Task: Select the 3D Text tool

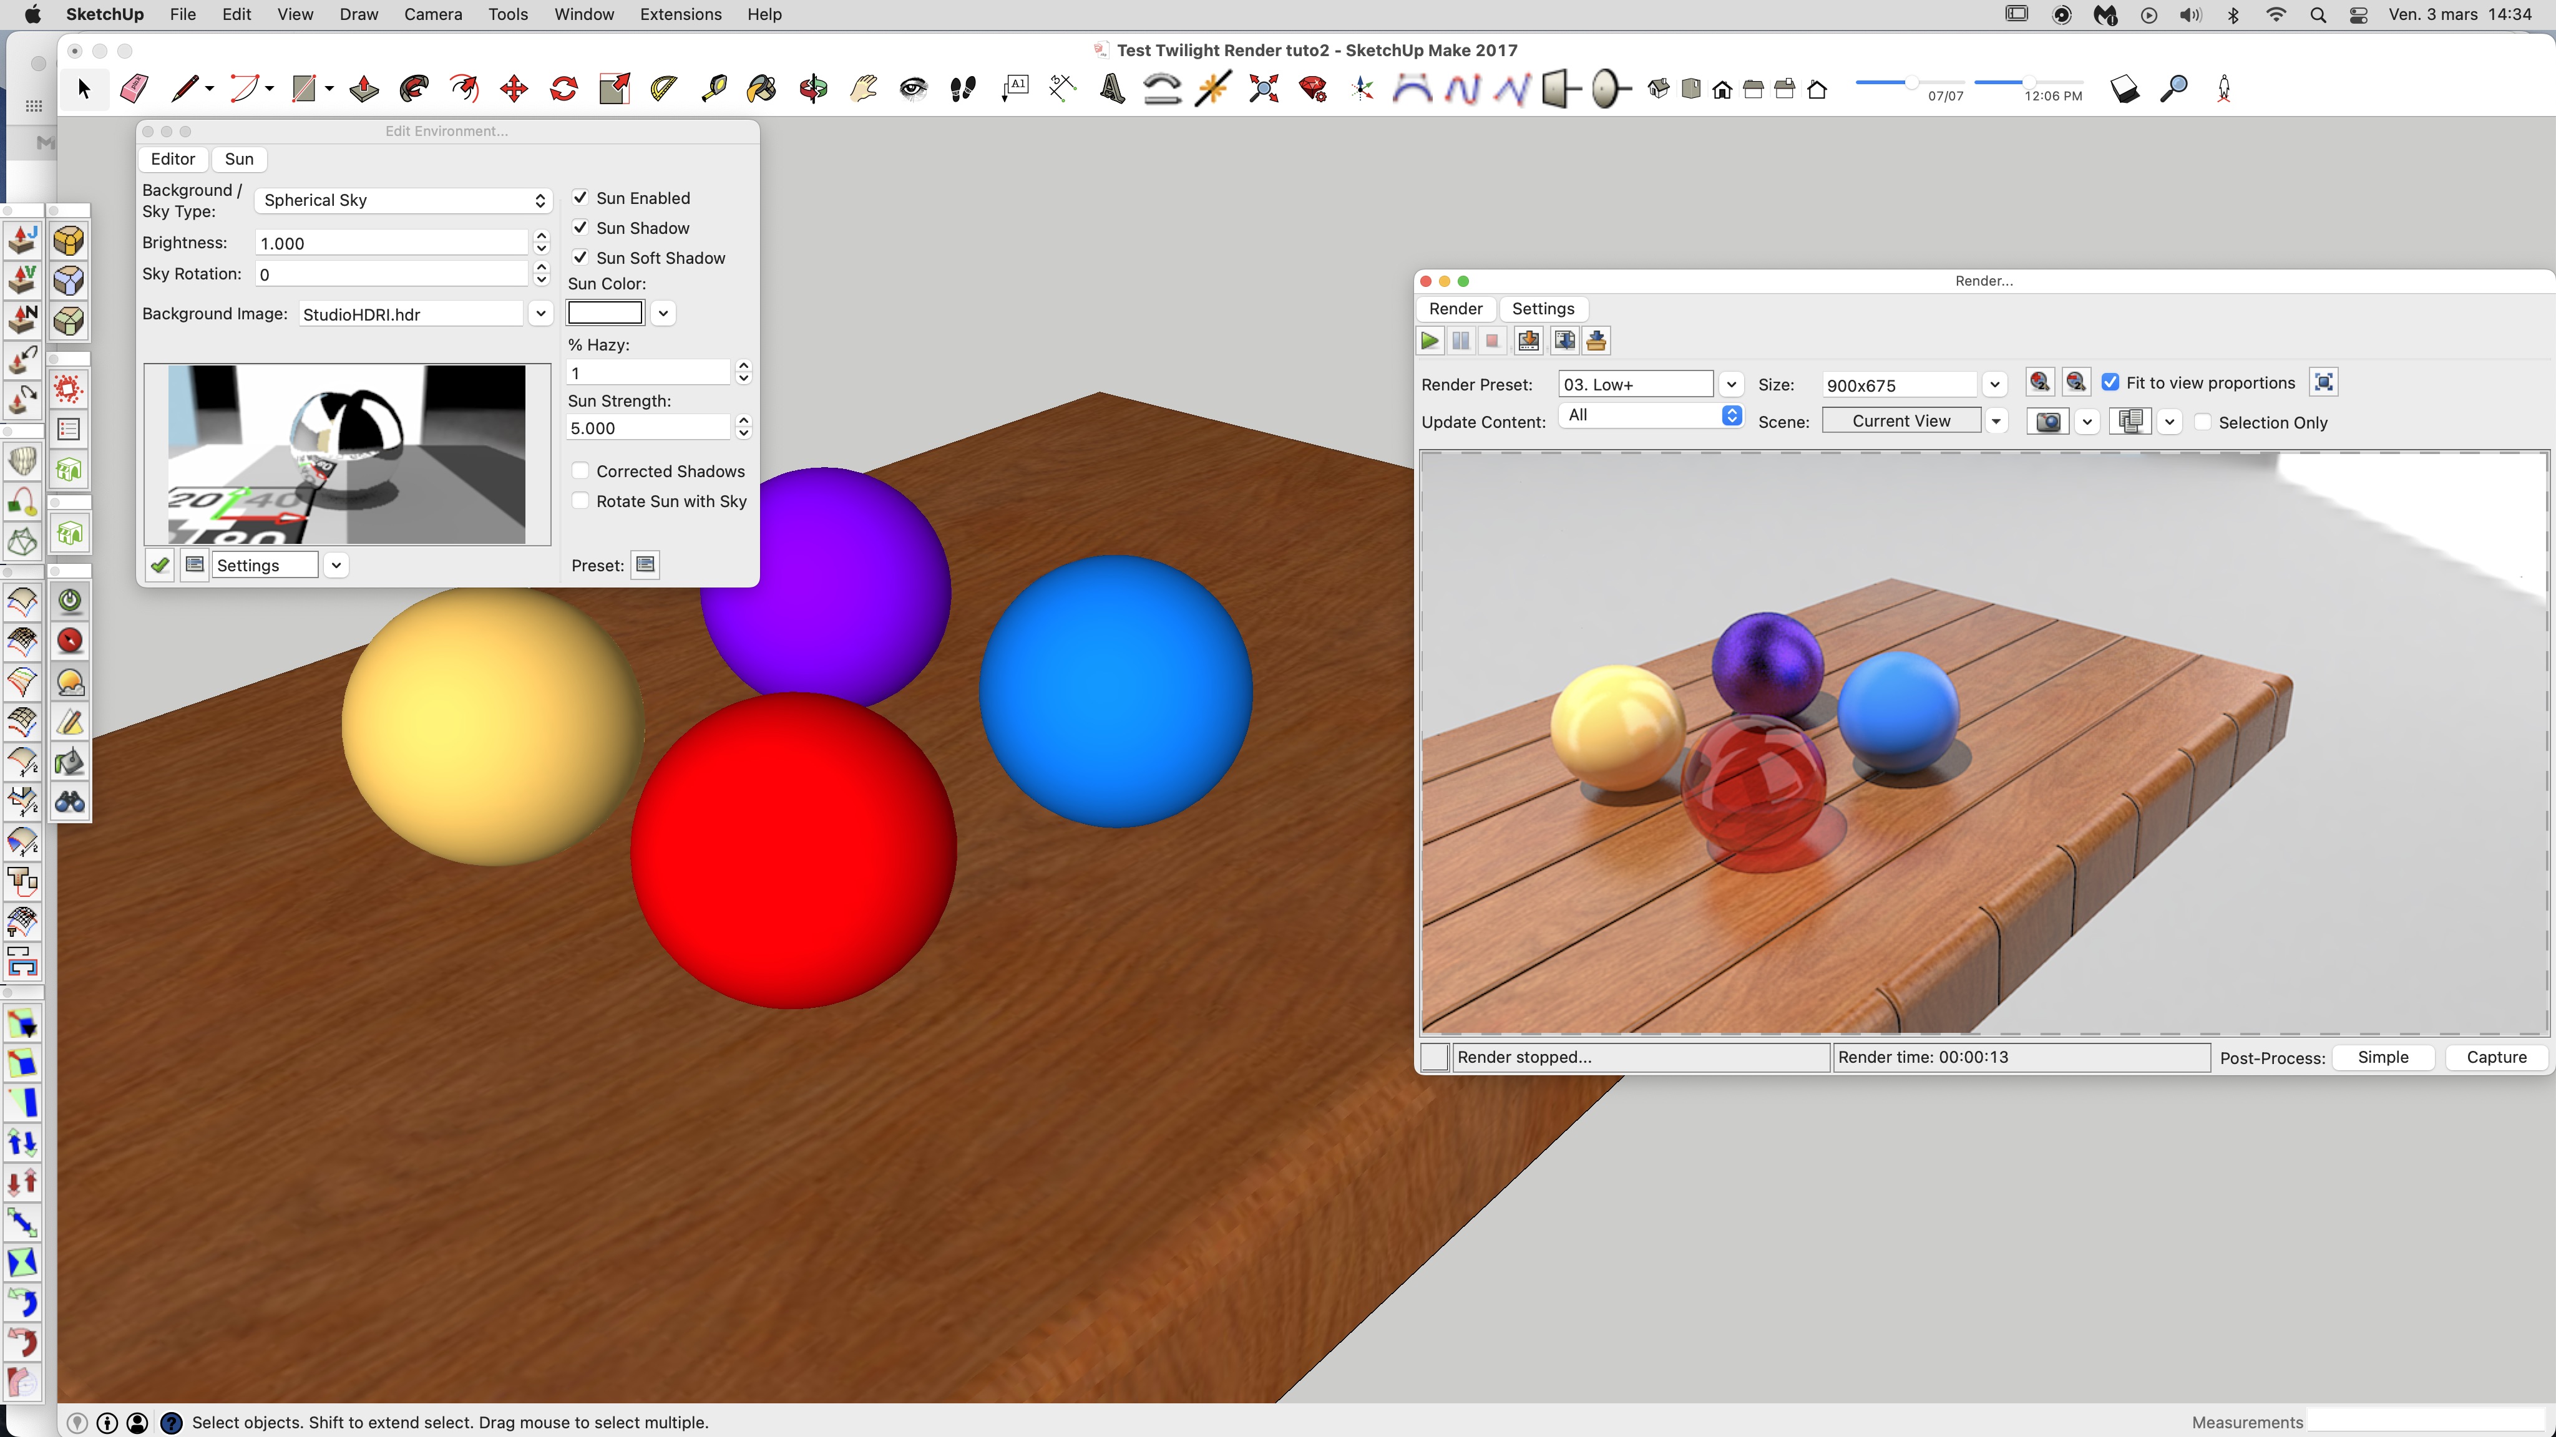Action: 1112,89
